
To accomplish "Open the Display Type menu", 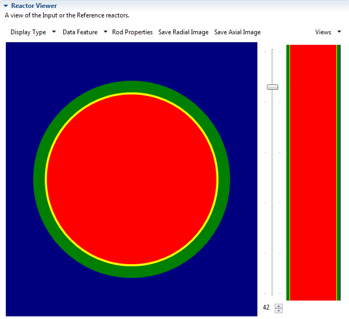I will [28, 32].
